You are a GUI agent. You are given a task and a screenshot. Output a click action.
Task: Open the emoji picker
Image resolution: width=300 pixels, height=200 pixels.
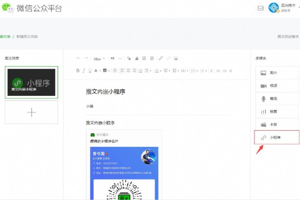pyautogui.click(x=176, y=58)
